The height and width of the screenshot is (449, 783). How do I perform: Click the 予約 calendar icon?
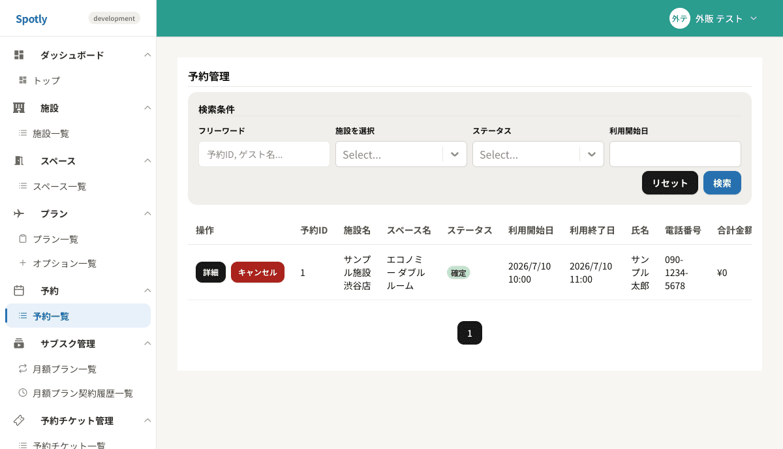click(19, 290)
